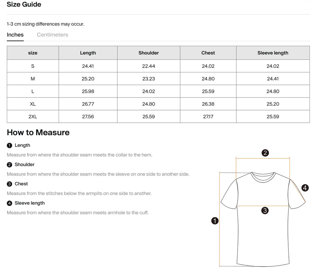Switch to the Centimeters tab
The width and height of the screenshot is (316, 280).
point(52,35)
